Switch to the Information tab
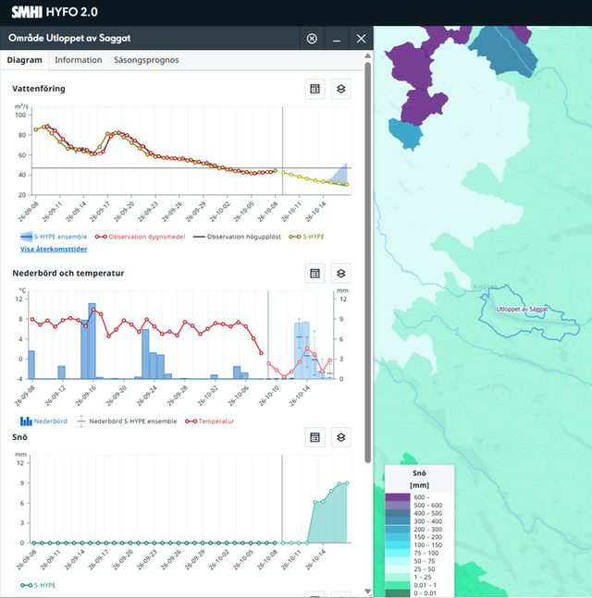This screenshot has width=592, height=598. click(79, 60)
